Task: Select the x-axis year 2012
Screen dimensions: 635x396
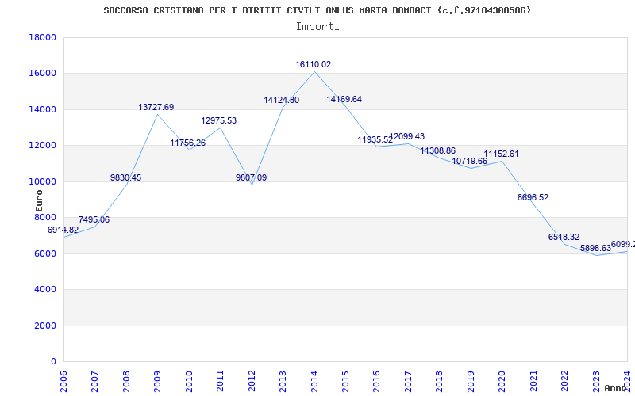Action: (252, 381)
